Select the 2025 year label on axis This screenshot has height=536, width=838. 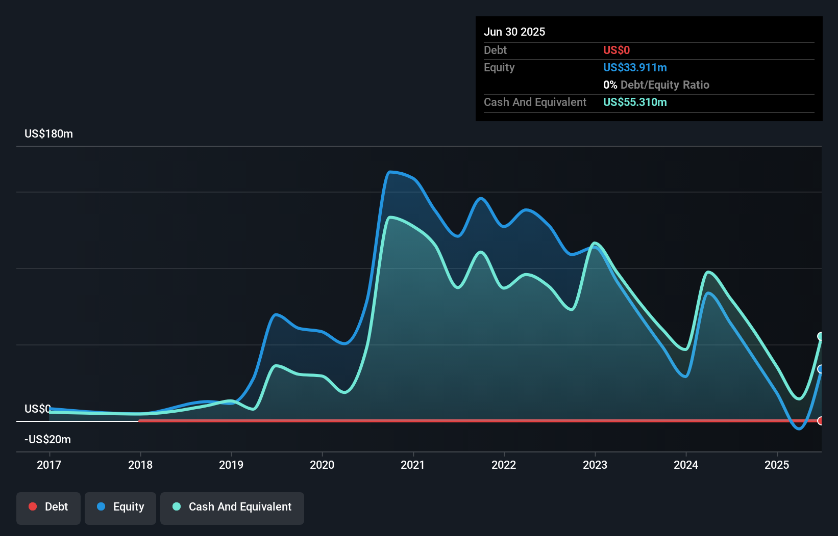pyautogui.click(x=777, y=465)
